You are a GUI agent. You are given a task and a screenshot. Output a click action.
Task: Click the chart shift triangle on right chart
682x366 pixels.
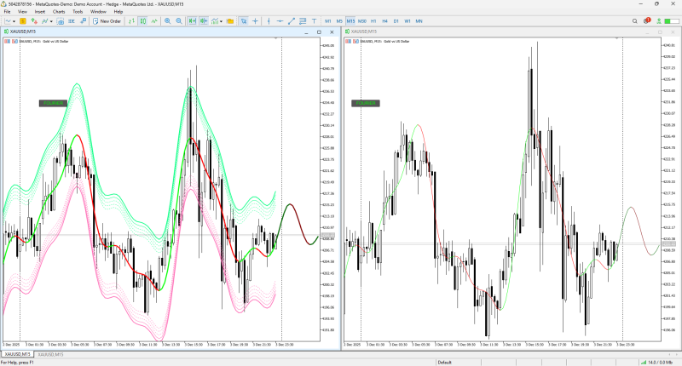[616, 38]
